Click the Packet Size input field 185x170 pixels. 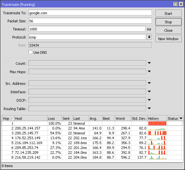pyautogui.click(x=90, y=21)
